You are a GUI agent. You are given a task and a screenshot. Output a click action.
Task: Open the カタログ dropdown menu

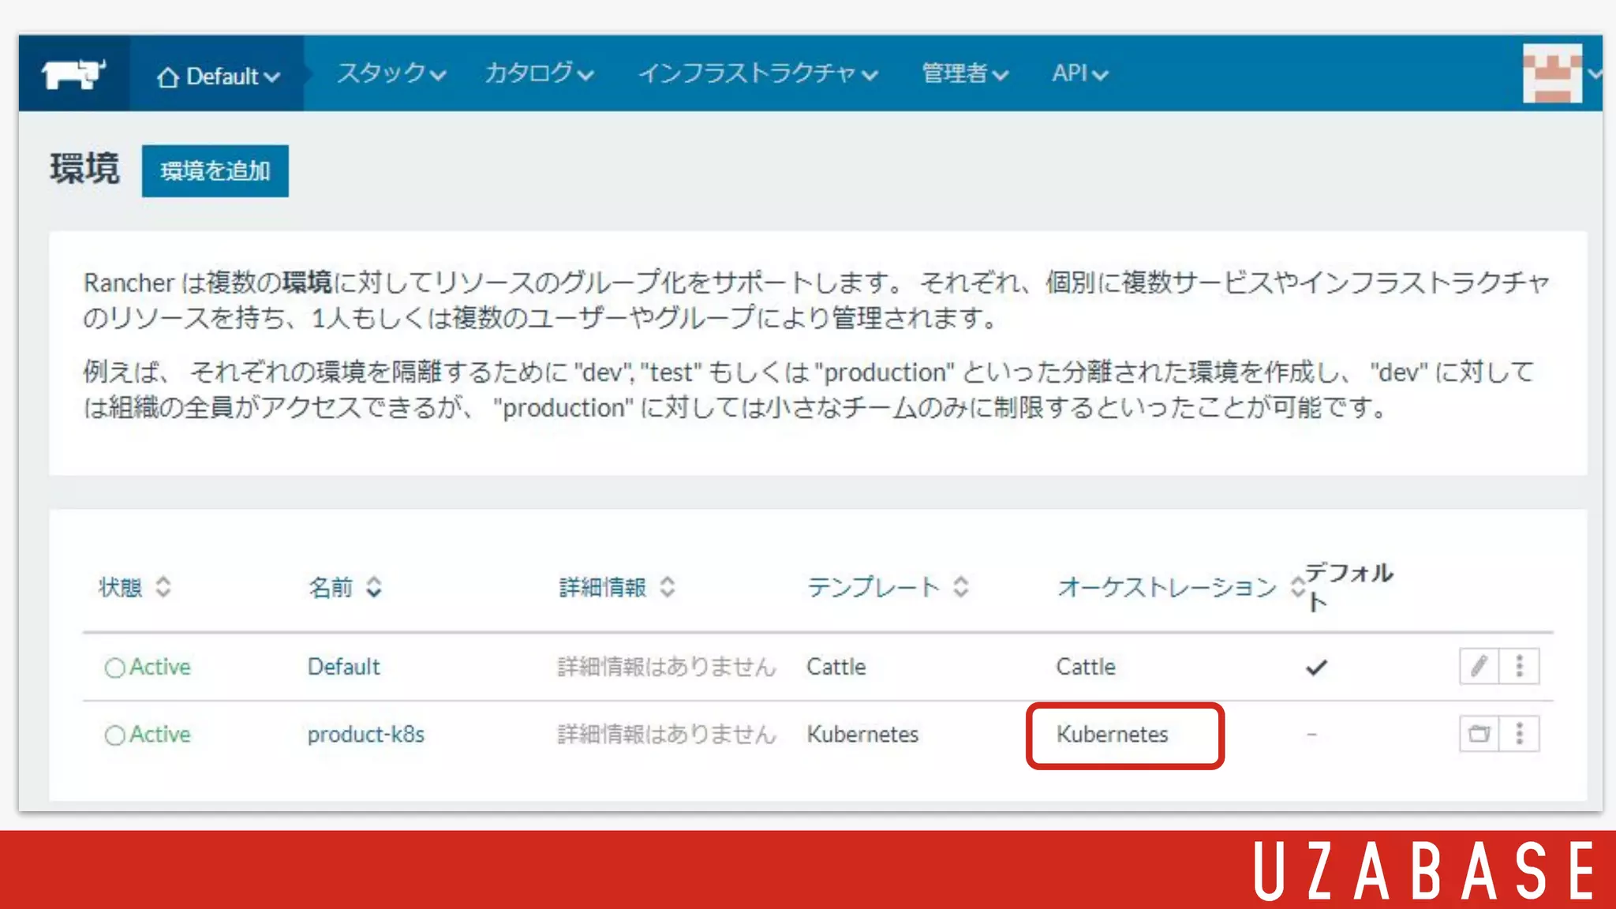pos(539,74)
